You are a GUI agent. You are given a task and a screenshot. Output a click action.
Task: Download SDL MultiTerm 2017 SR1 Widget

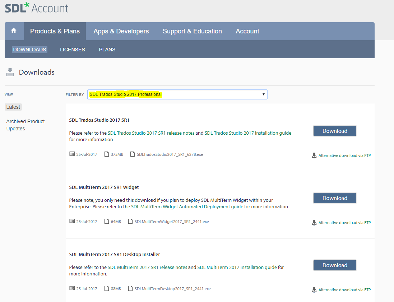335,198
